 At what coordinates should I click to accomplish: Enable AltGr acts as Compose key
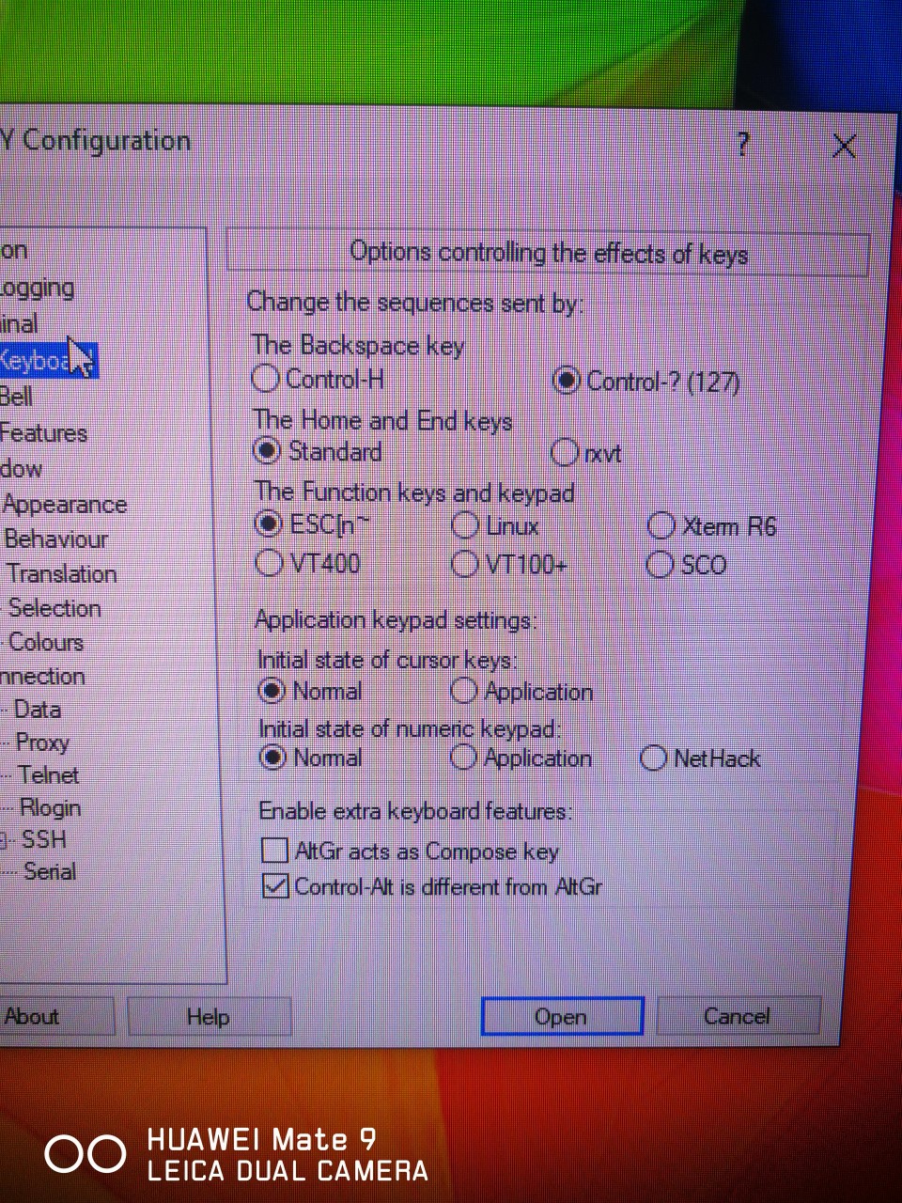[x=274, y=851]
